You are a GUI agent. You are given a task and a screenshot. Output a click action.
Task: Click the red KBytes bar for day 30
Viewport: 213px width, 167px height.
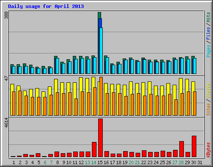coord(194,146)
